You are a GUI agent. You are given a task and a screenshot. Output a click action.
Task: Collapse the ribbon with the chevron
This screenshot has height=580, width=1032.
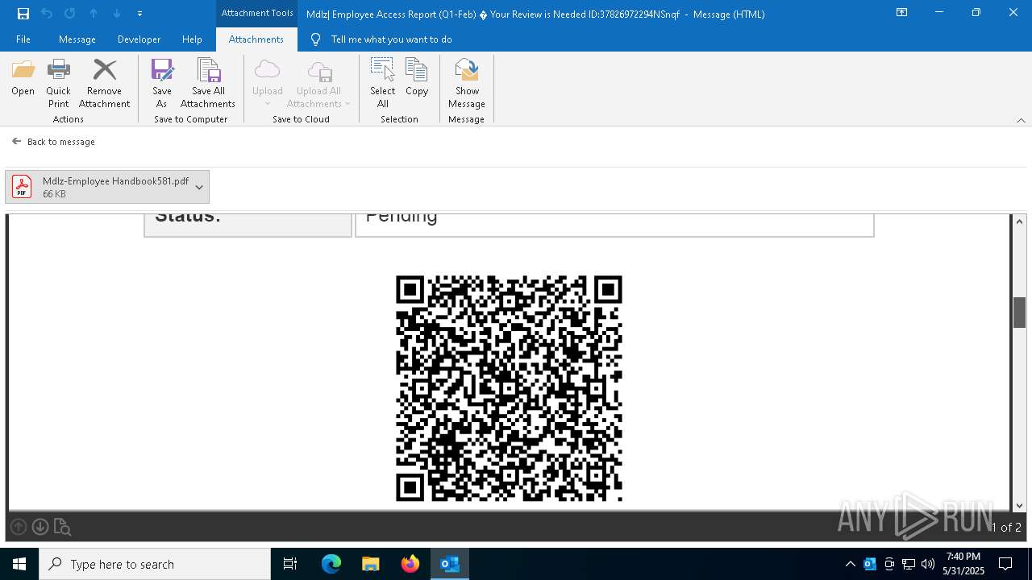point(1021,120)
